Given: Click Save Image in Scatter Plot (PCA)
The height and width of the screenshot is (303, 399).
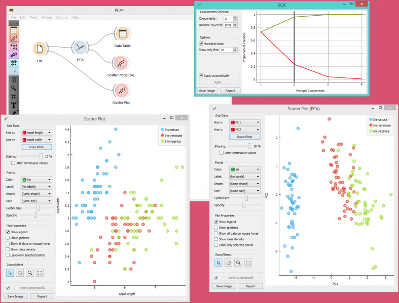Looking at the screenshot, I should coord(224,286).
